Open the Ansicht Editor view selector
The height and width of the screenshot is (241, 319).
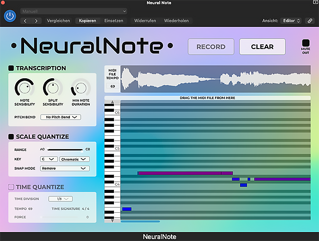291,21
